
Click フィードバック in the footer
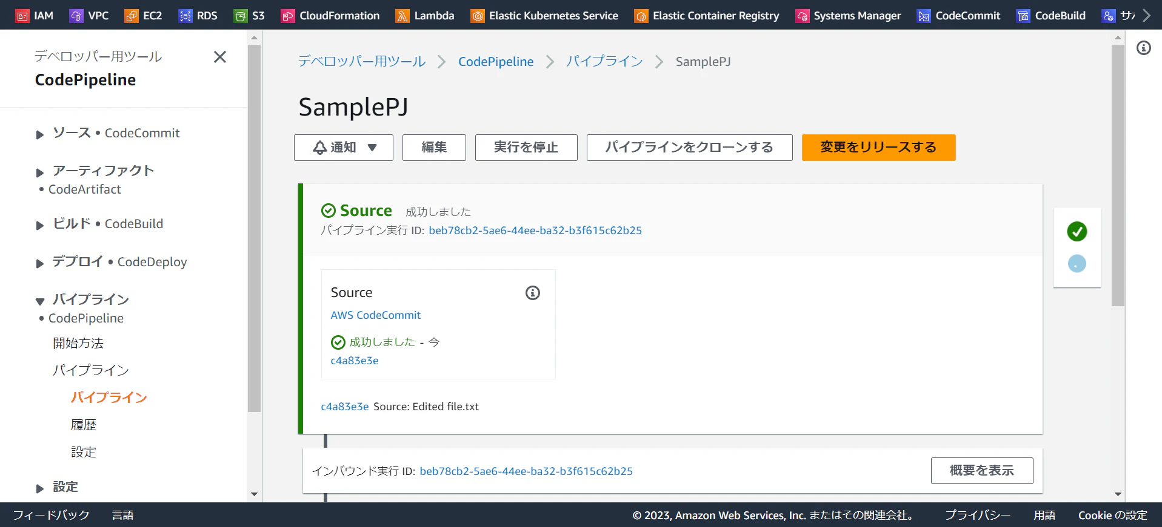pyautogui.click(x=52, y=516)
